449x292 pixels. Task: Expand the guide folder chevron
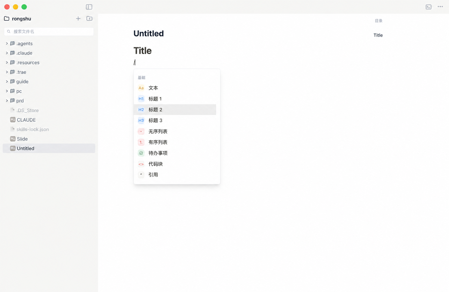[7, 81]
